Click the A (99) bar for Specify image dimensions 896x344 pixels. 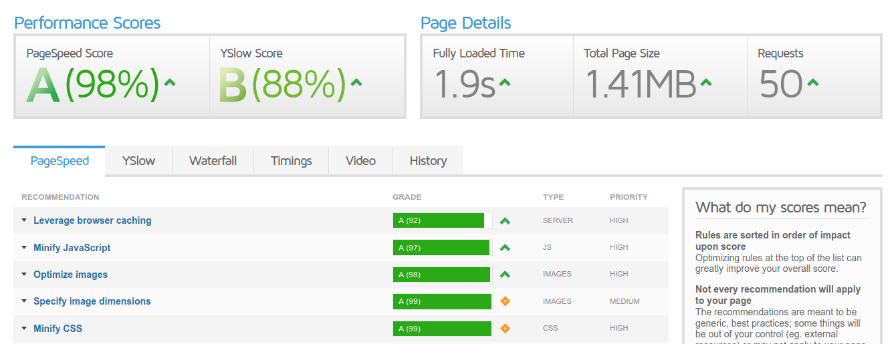pos(443,301)
